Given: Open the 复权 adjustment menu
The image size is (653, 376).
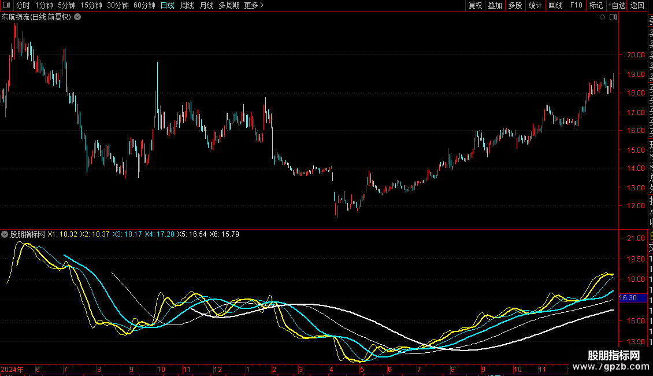Looking at the screenshot, I should pos(475,5).
